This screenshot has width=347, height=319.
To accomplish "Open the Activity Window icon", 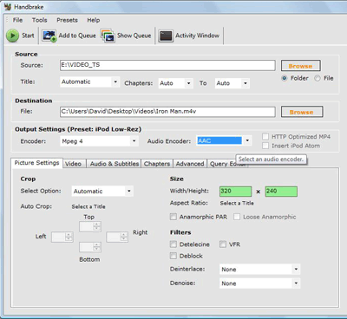I will click(x=166, y=36).
